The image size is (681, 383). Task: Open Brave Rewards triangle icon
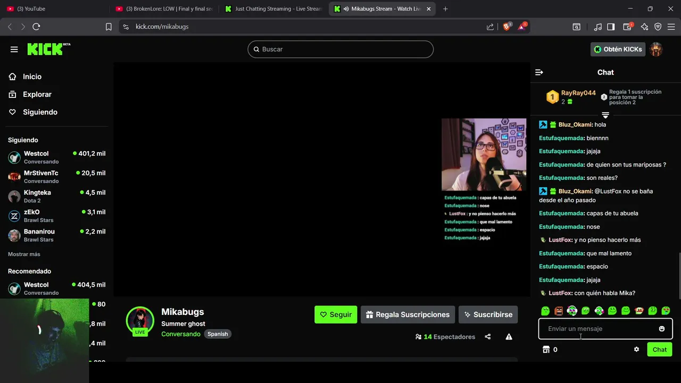(x=522, y=27)
